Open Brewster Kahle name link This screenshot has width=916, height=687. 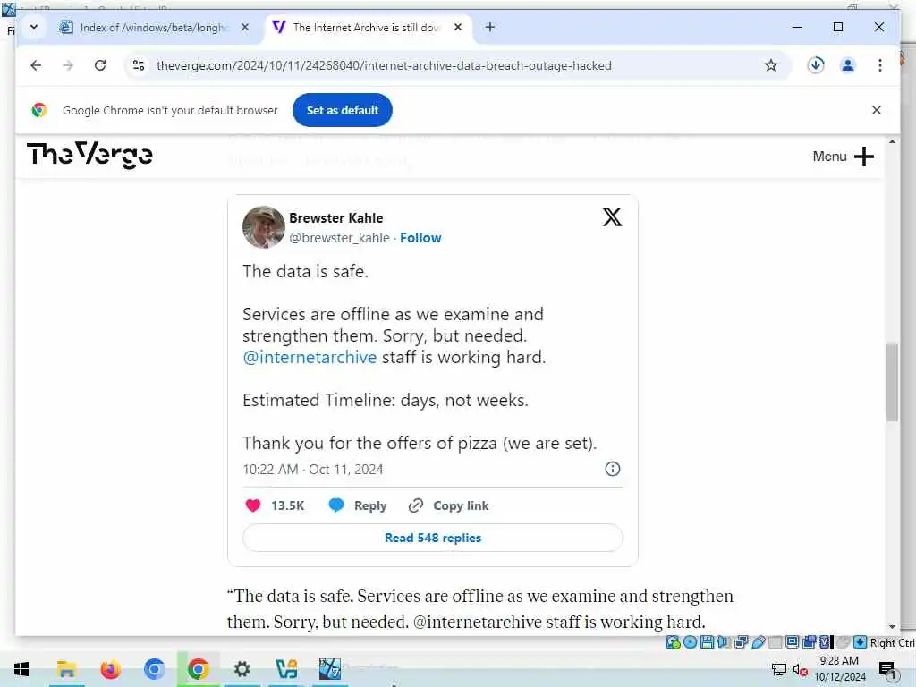336,218
